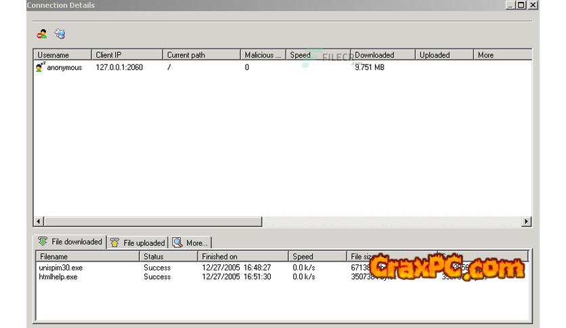Close the Connection Details window
This screenshot has width=566, height=328.
[533, 5]
